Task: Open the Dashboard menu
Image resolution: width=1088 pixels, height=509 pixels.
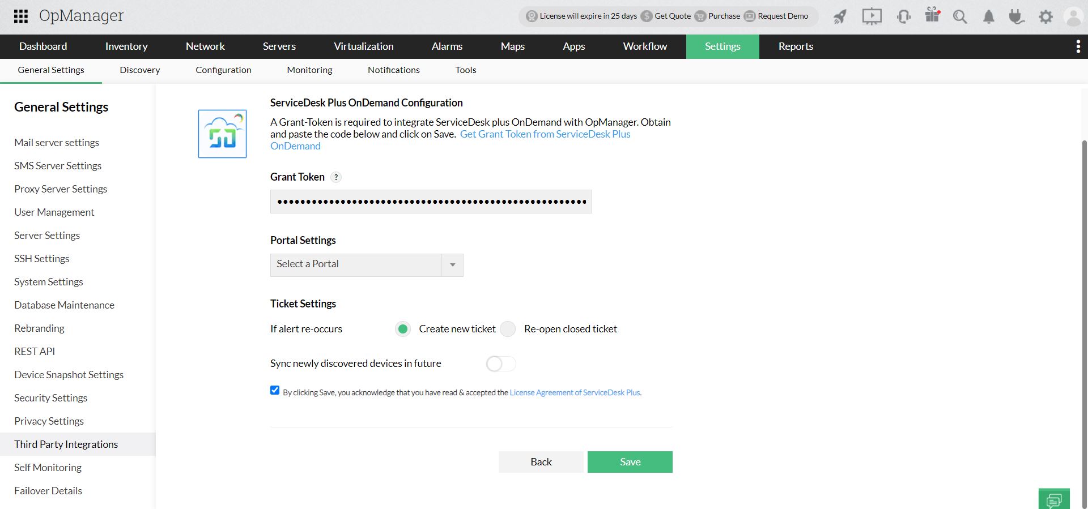Action: click(x=43, y=46)
